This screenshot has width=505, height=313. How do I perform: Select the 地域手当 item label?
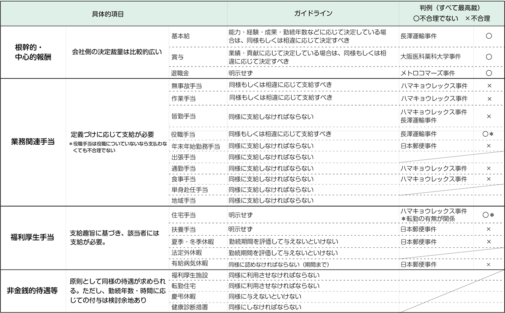tap(183, 201)
